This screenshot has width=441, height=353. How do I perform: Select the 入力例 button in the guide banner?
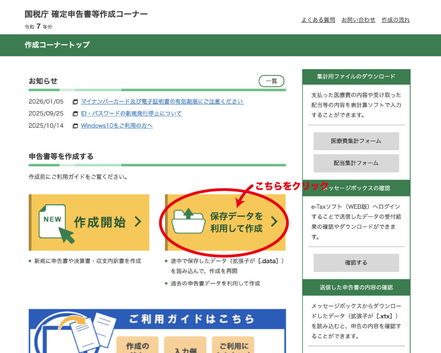[186, 347]
